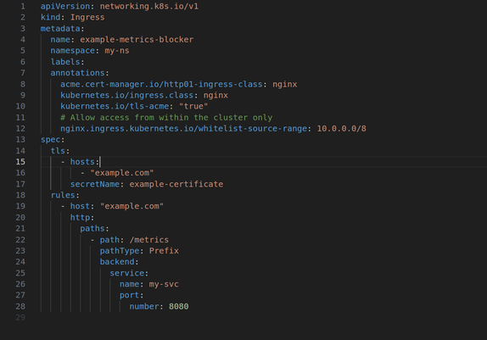Click the kubernetes.io/tls-acme annotation key

[115, 106]
